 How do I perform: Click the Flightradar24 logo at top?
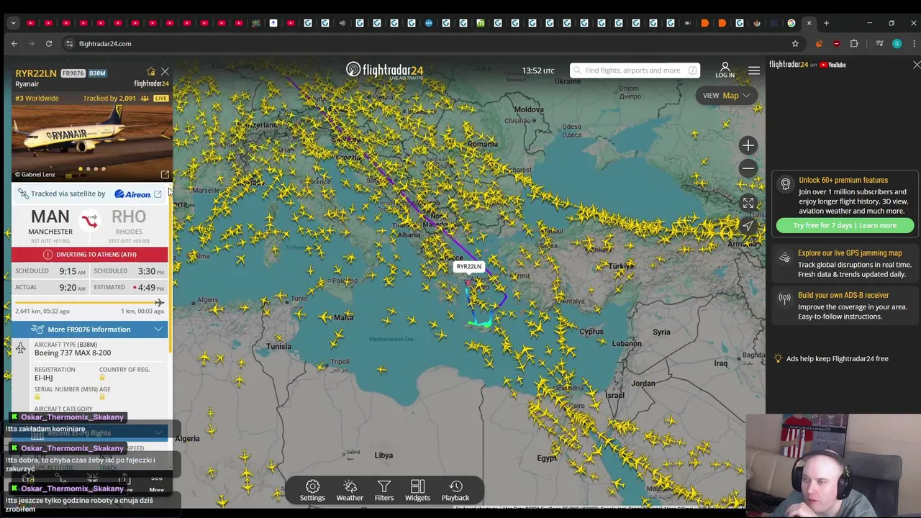(x=384, y=71)
